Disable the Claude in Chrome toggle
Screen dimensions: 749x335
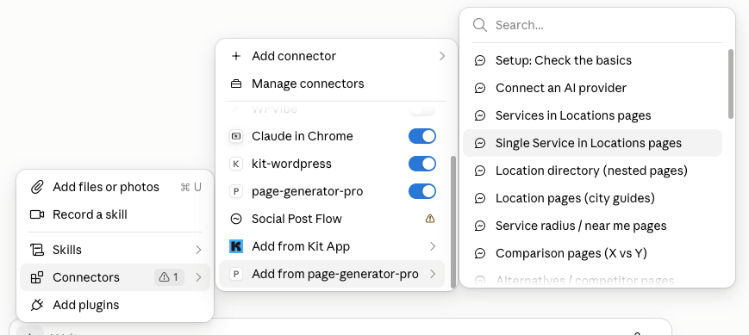click(x=422, y=136)
